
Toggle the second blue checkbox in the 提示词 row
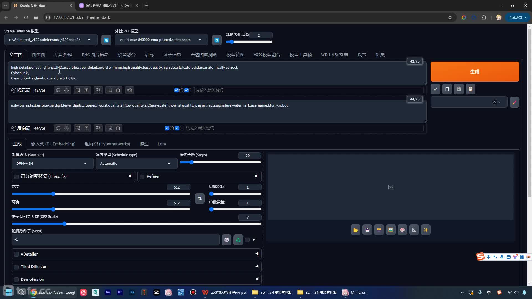pyautogui.click(x=186, y=90)
